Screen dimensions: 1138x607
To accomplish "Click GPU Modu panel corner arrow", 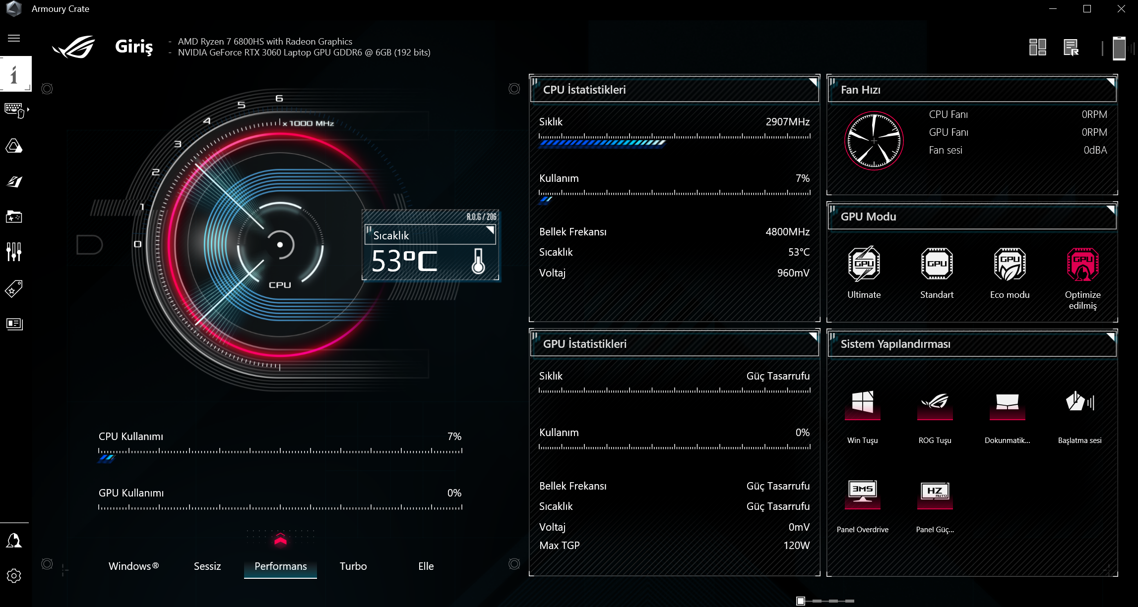I will point(1111,210).
